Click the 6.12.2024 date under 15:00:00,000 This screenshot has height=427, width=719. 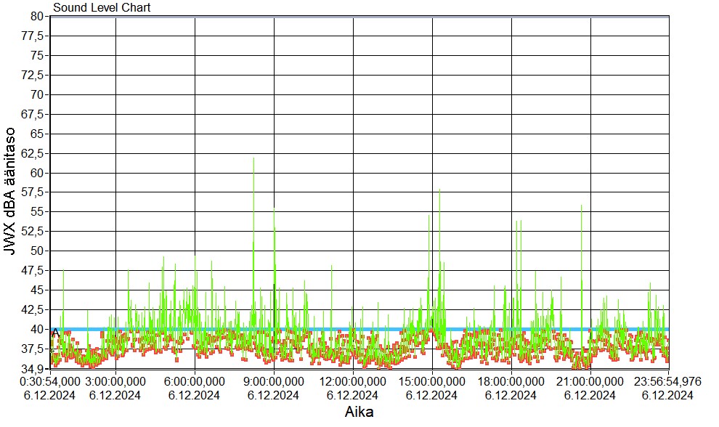[432, 395]
